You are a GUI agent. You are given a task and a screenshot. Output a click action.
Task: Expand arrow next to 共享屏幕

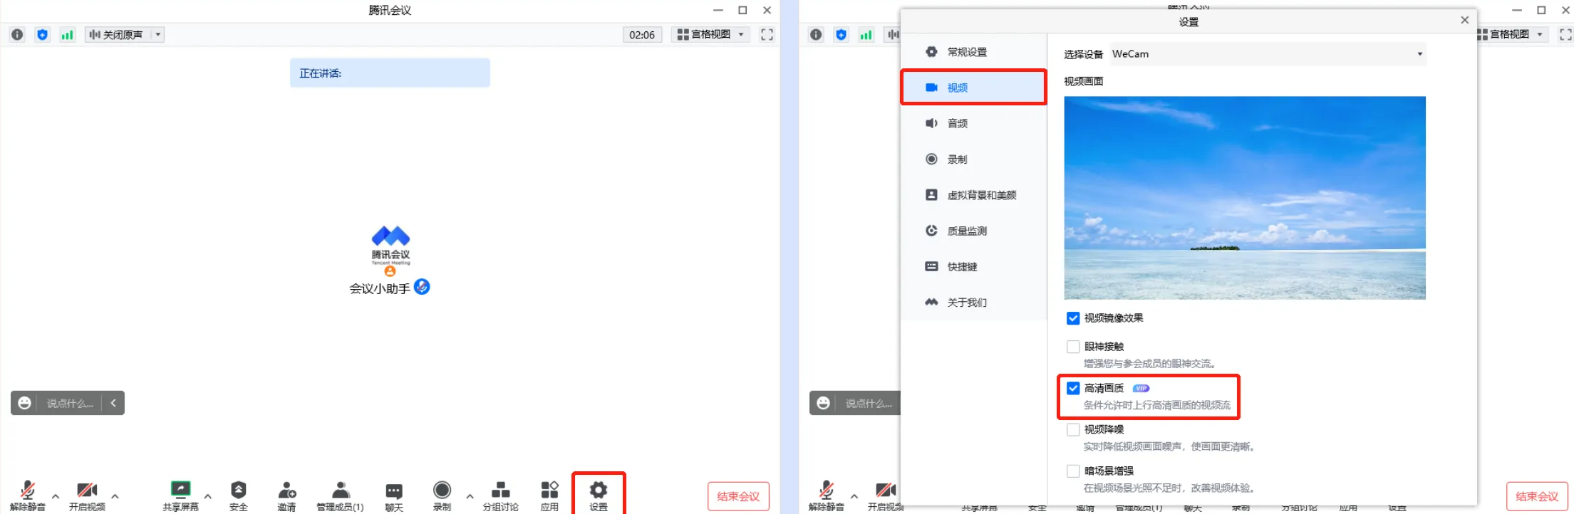pos(208,496)
